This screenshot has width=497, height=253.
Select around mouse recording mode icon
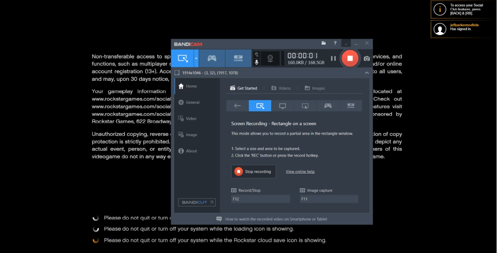coord(305,106)
